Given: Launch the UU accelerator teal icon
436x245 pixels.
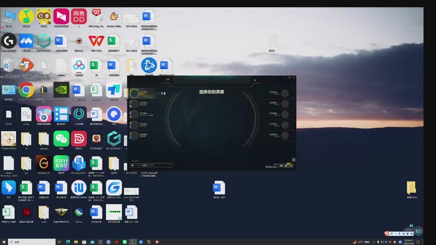Looking at the screenshot, I should (x=78, y=114).
